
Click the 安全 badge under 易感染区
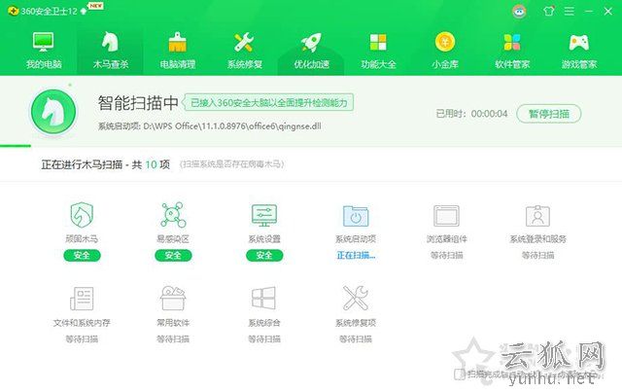173,256
